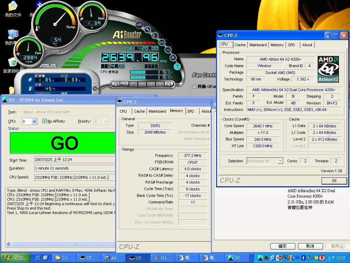Click the round ASUS logo button

tap(162, 42)
